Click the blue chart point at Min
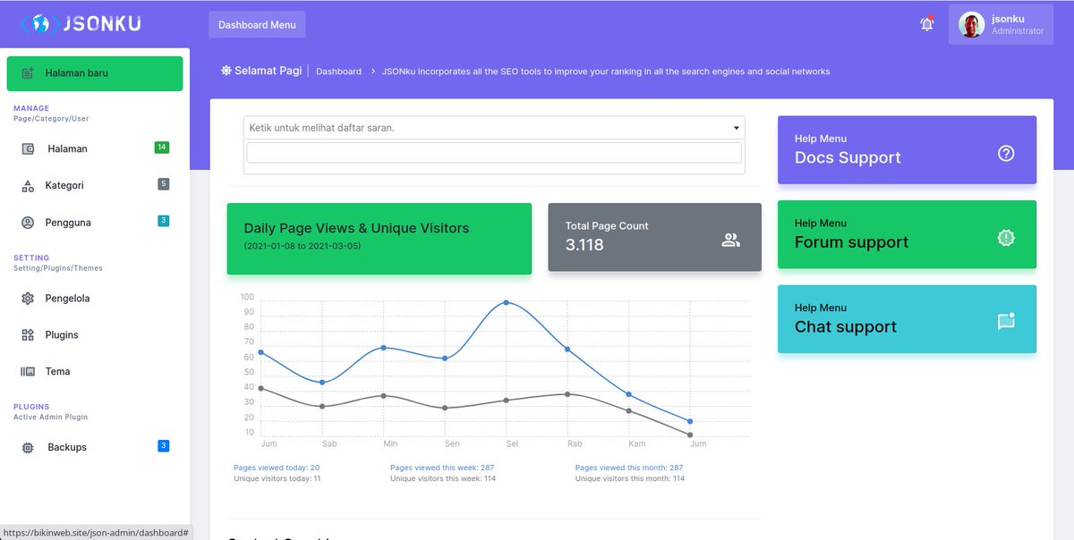The width and height of the screenshot is (1074, 540). (384, 347)
